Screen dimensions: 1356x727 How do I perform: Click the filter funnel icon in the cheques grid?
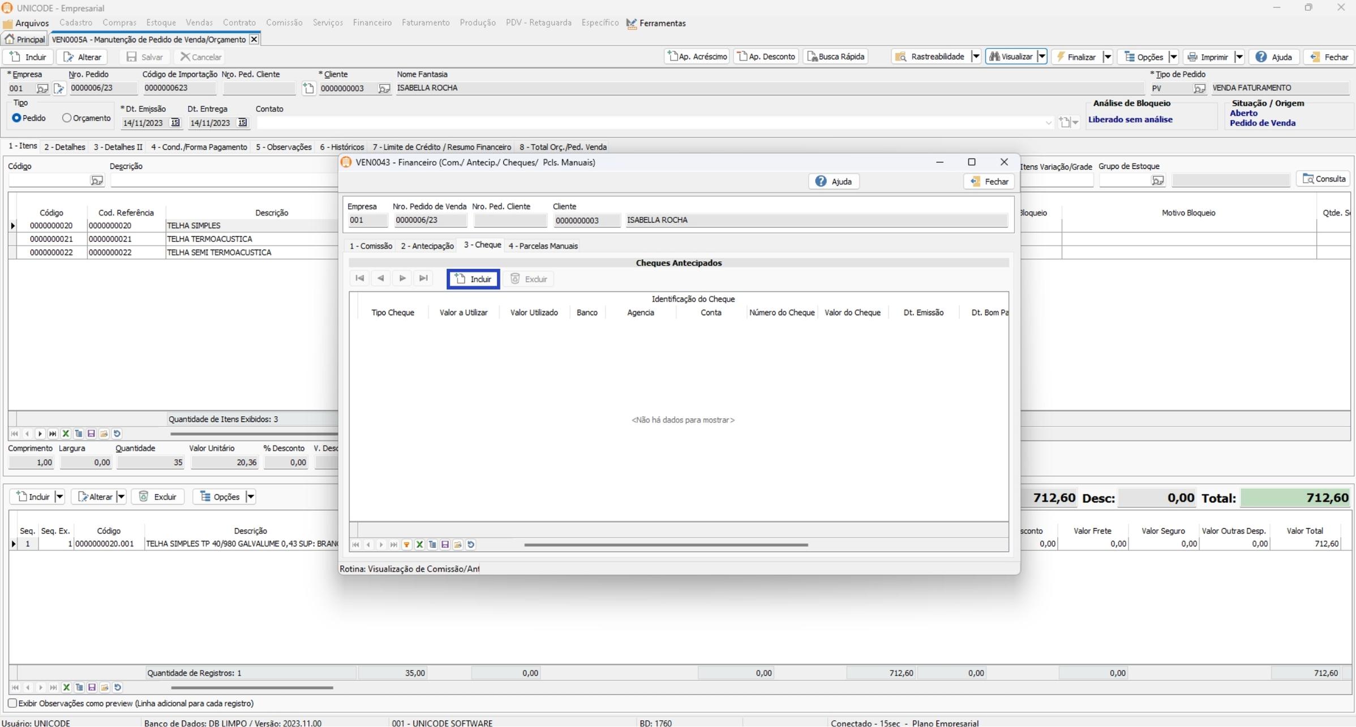click(x=406, y=545)
